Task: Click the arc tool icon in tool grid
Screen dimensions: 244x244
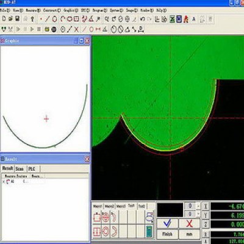Action: [x=114, y=218]
